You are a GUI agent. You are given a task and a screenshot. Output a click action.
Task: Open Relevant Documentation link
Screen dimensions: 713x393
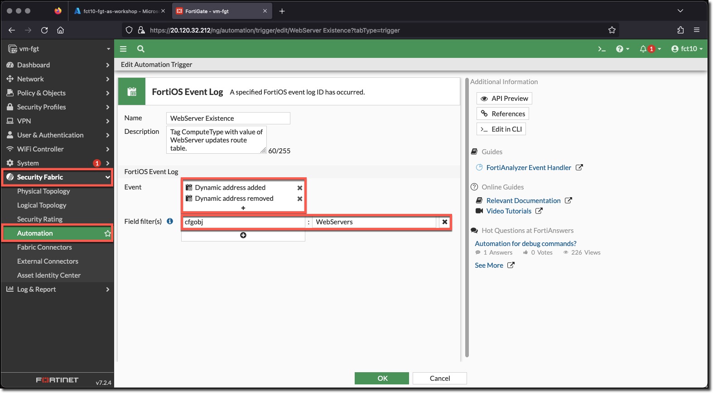click(x=523, y=201)
